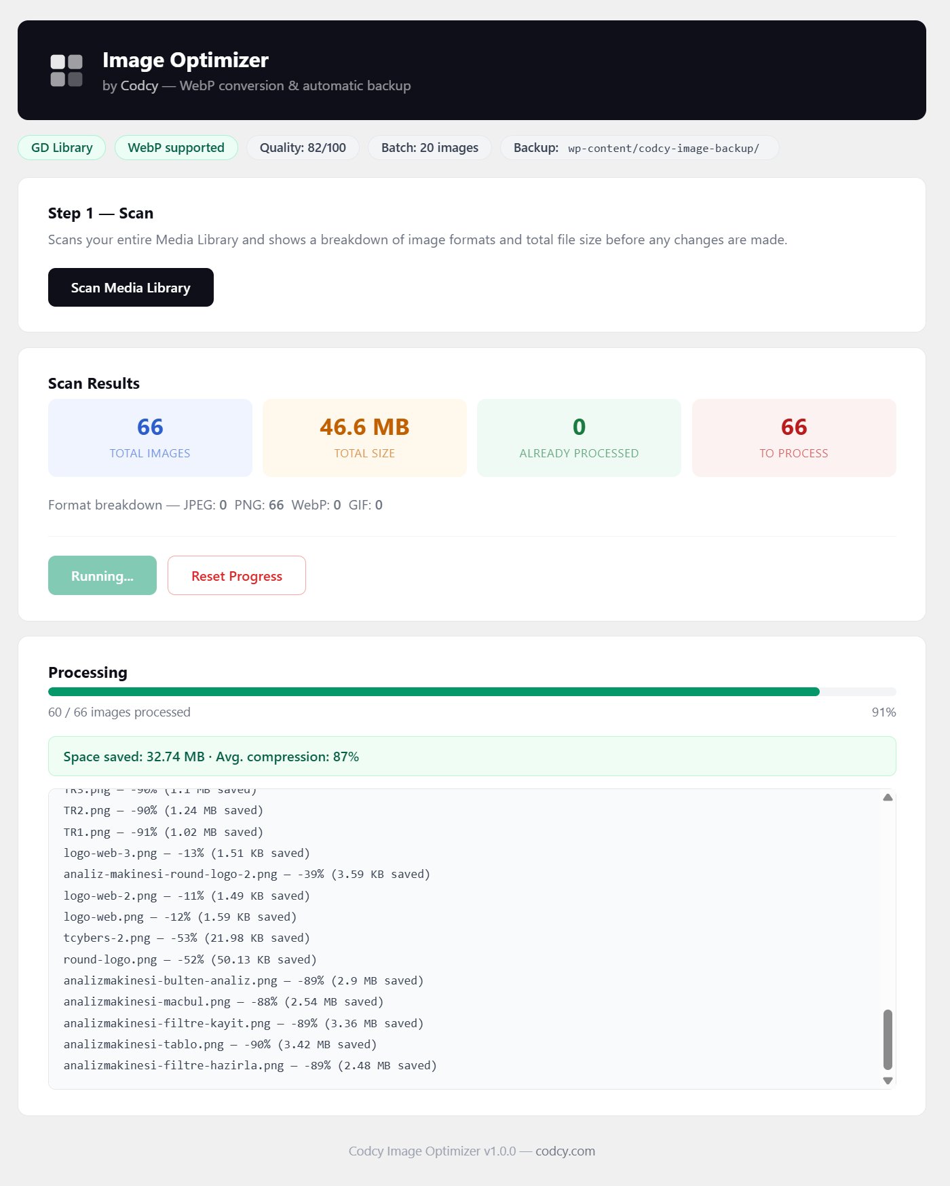Click the Running... status button
The height and width of the screenshot is (1186, 950).
[102, 576]
